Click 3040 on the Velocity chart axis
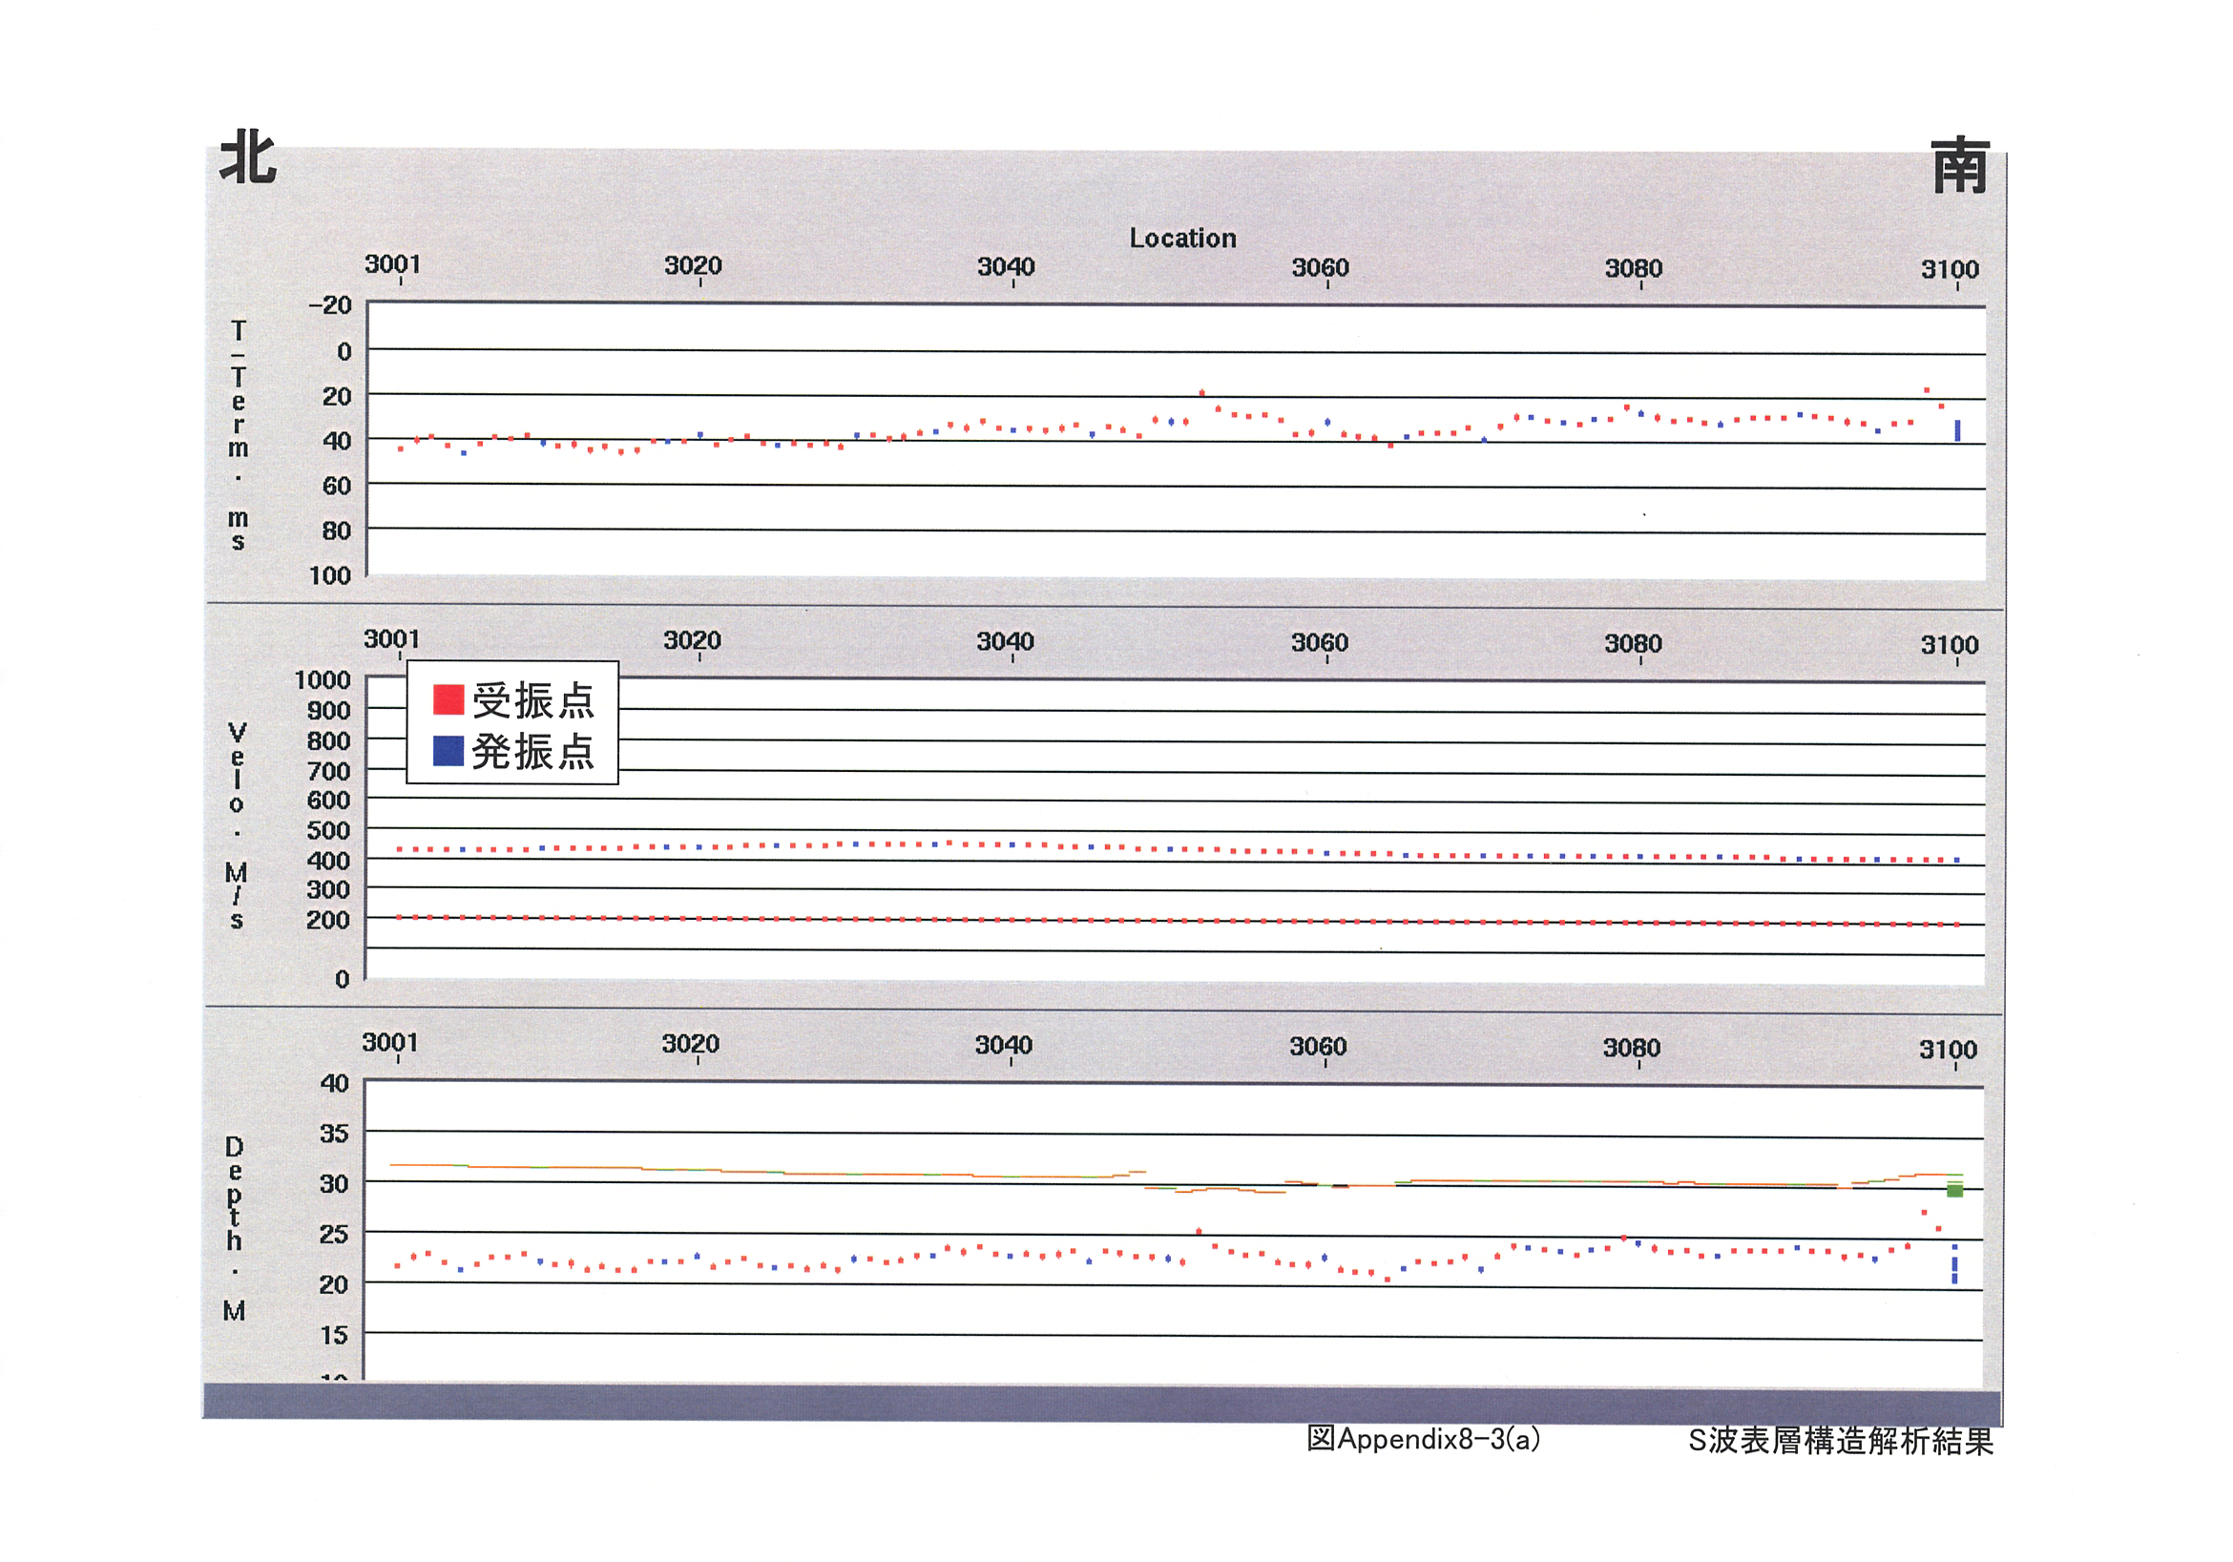This screenshot has height=1562, width=2233. pos(1006,642)
